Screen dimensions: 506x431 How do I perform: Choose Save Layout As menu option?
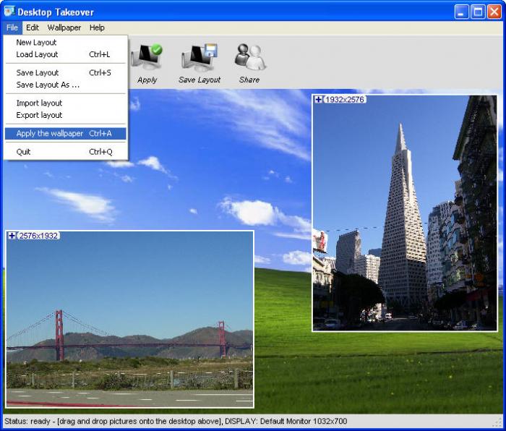point(48,85)
